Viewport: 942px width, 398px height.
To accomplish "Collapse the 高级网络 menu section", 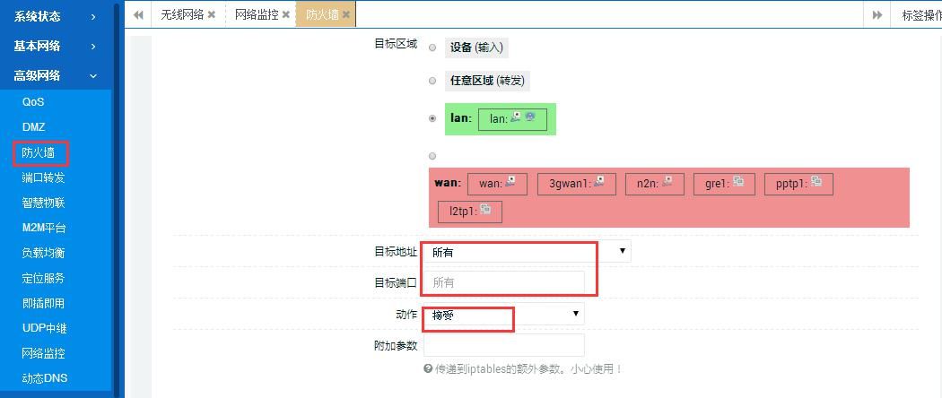I will [x=56, y=75].
